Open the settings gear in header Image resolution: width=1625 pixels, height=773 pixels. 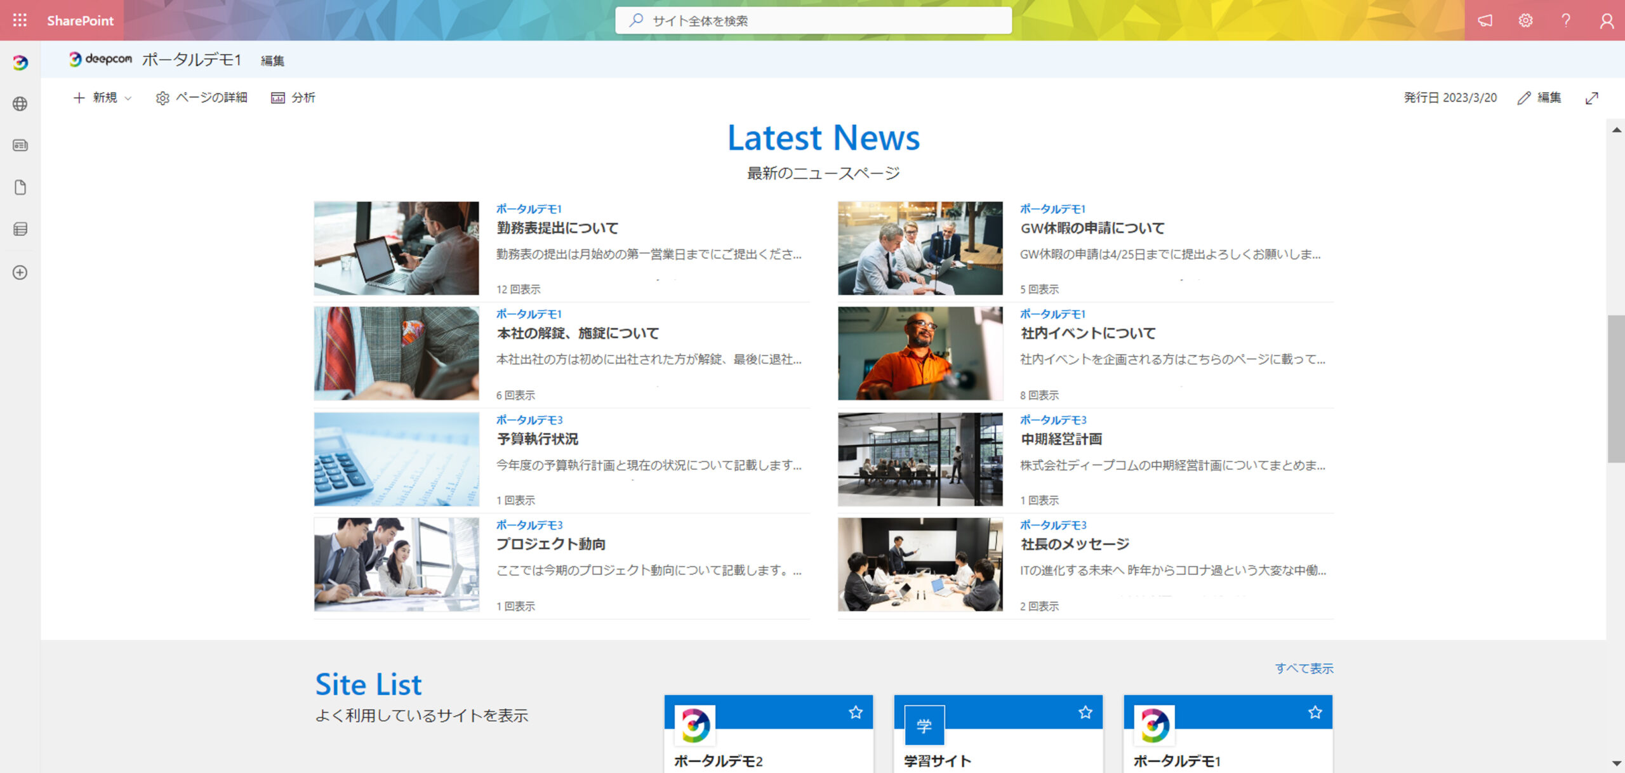[x=1525, y=20]
